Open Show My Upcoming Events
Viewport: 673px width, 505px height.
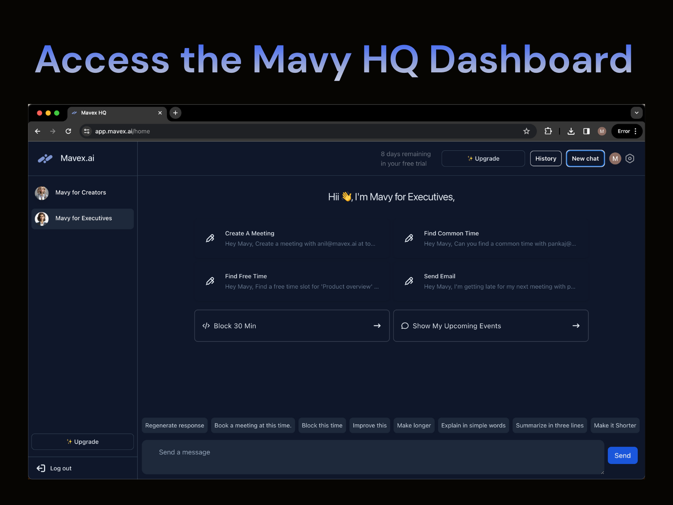(491, 326)
